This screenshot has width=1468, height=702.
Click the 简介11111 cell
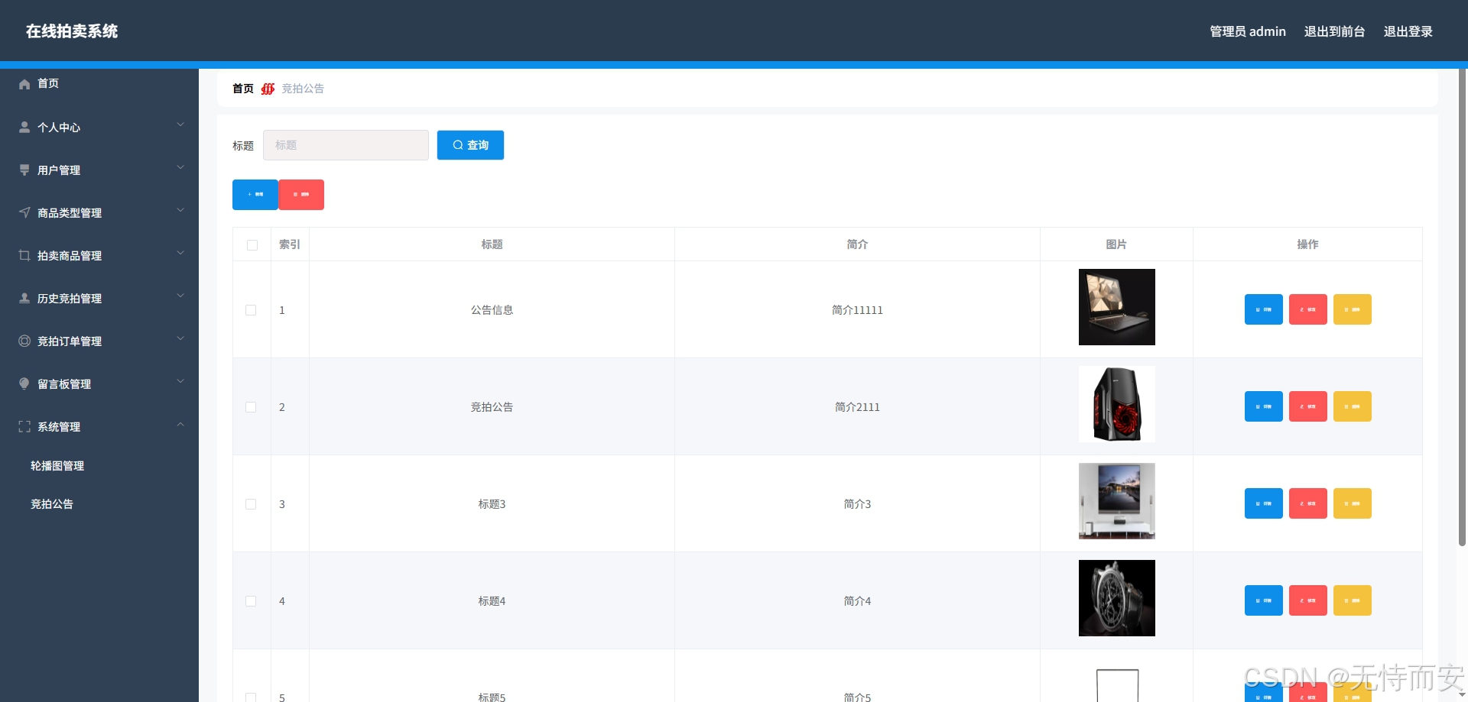click(x=857, y=310)
